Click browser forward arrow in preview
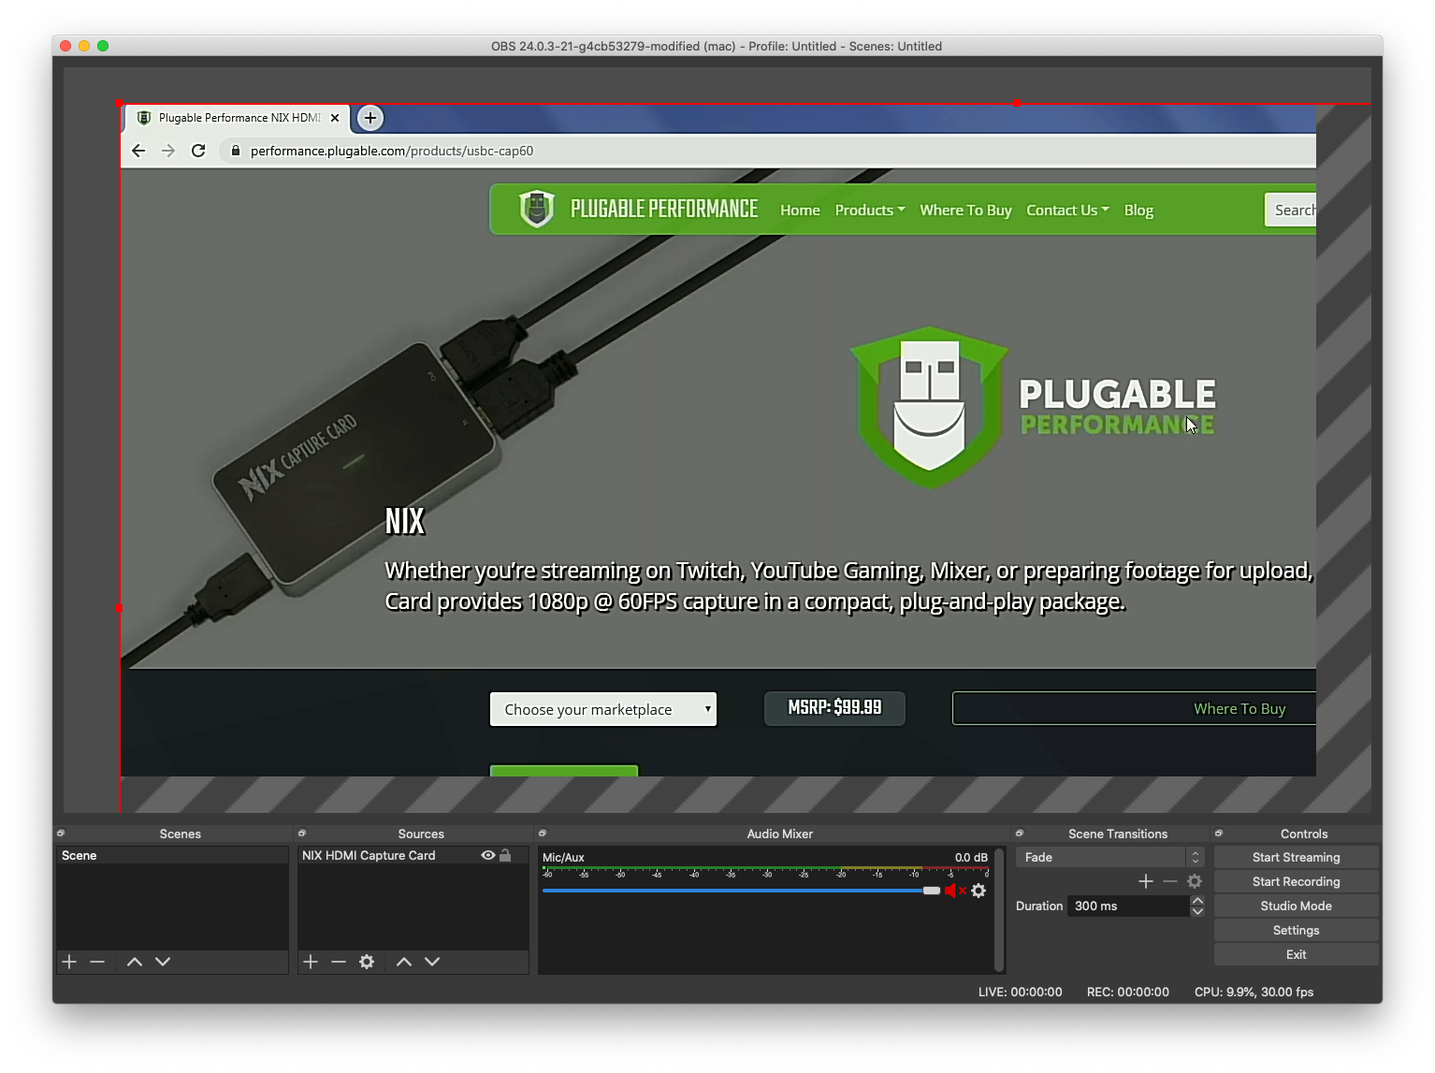The height and width of the screenshot is (1073, 1435). click(x=168, y=151)
